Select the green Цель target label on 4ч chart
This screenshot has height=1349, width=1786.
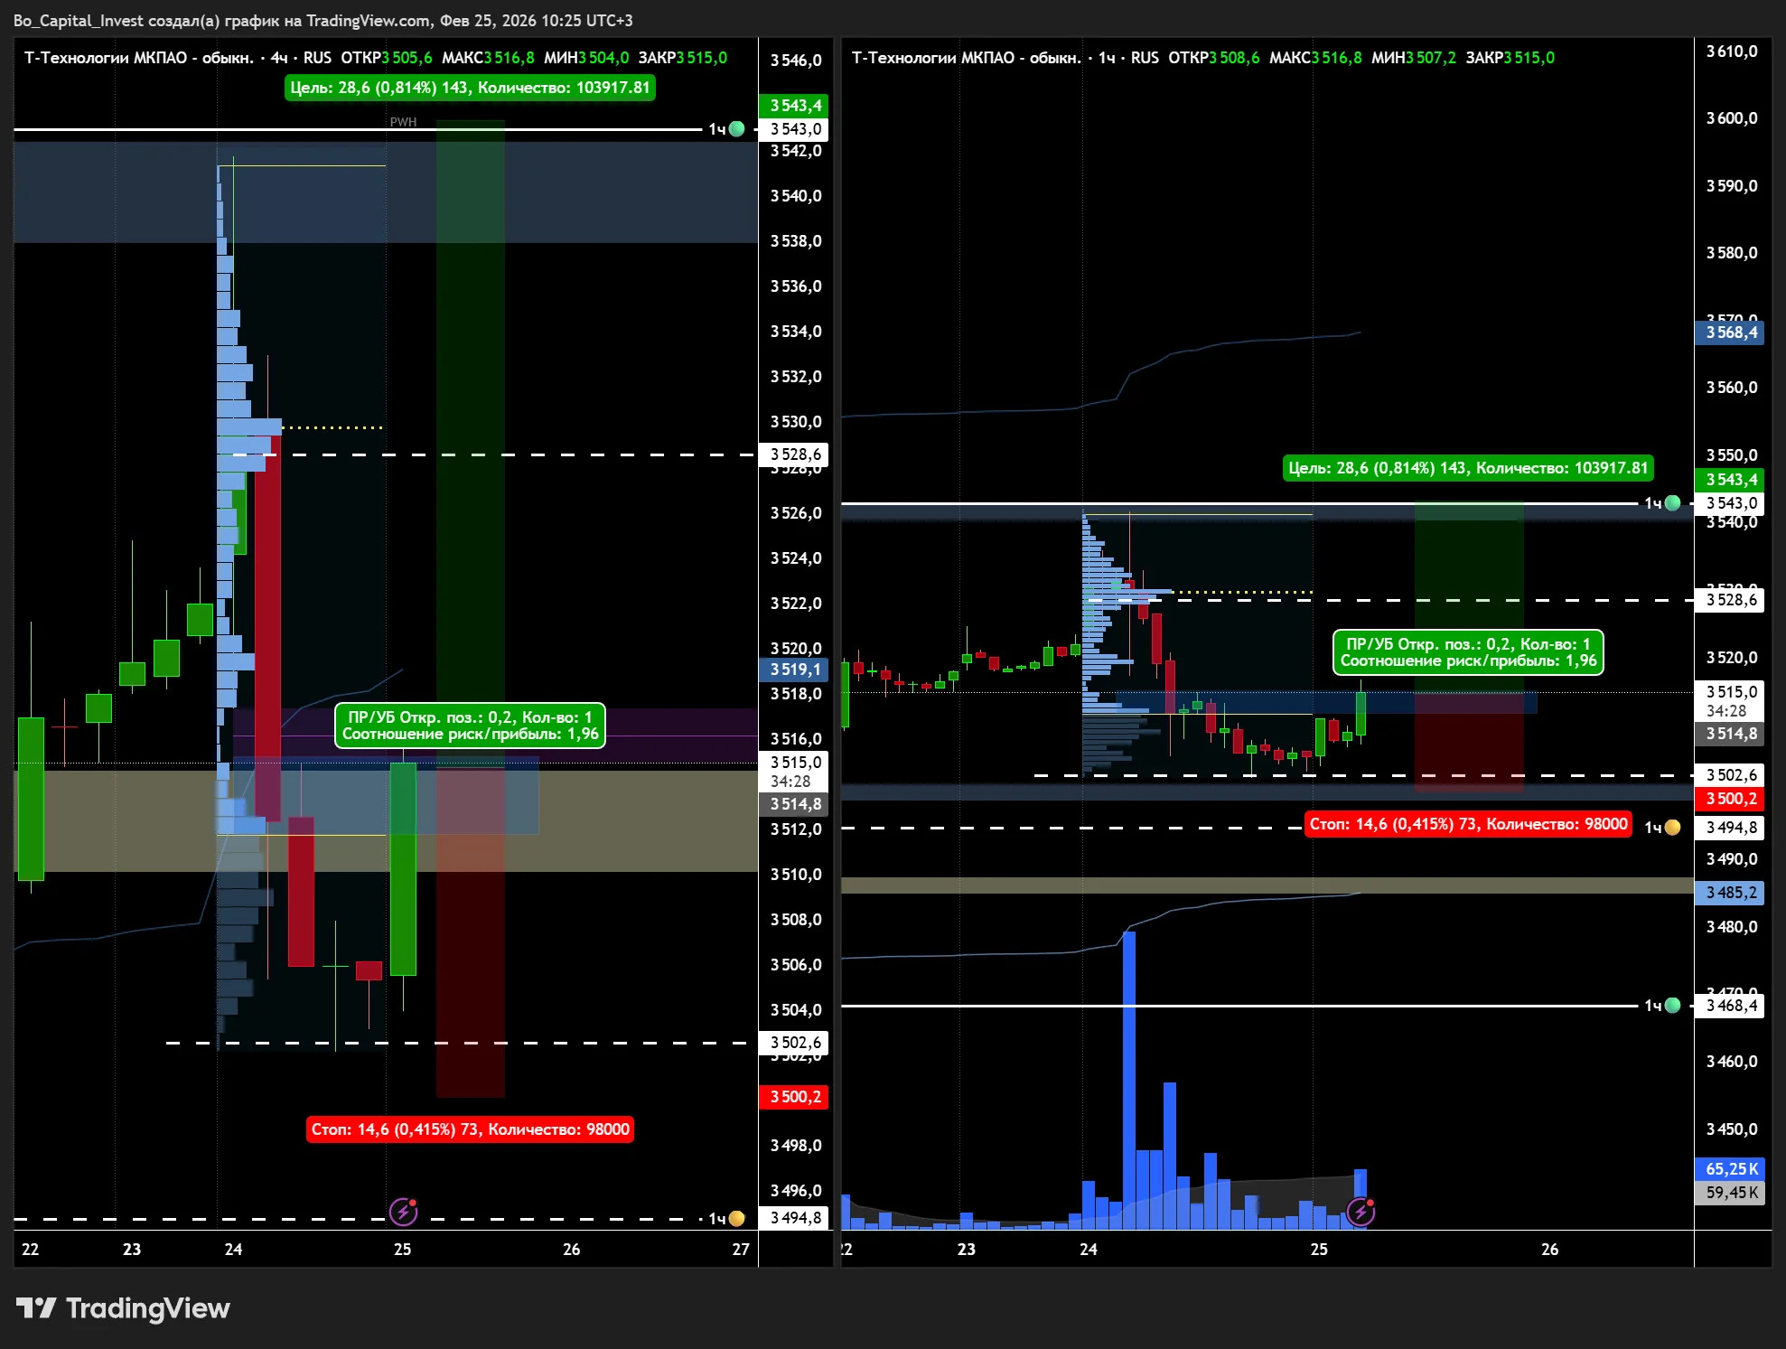point(470,88)
